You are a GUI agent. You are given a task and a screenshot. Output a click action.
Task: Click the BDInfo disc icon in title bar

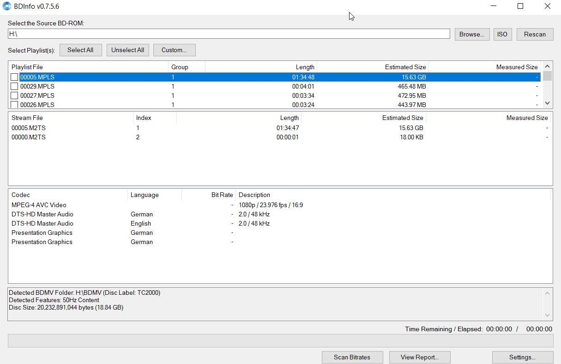(7, 6)
